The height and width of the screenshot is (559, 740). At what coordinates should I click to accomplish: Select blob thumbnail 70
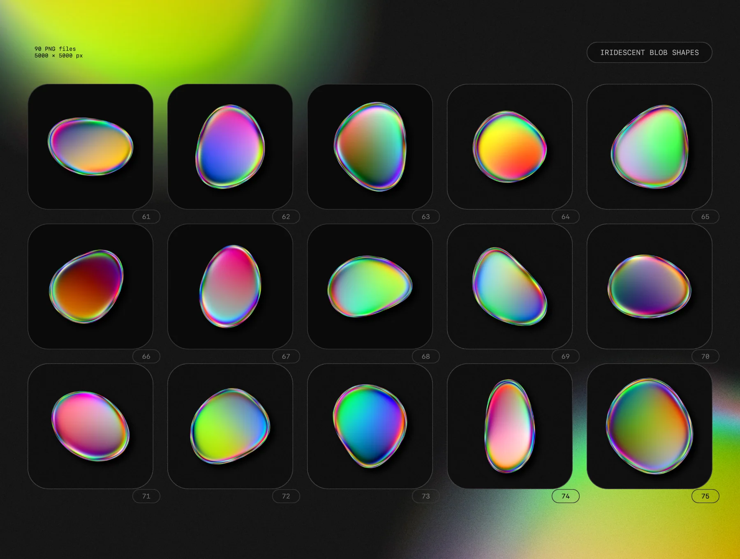[650, 286]
